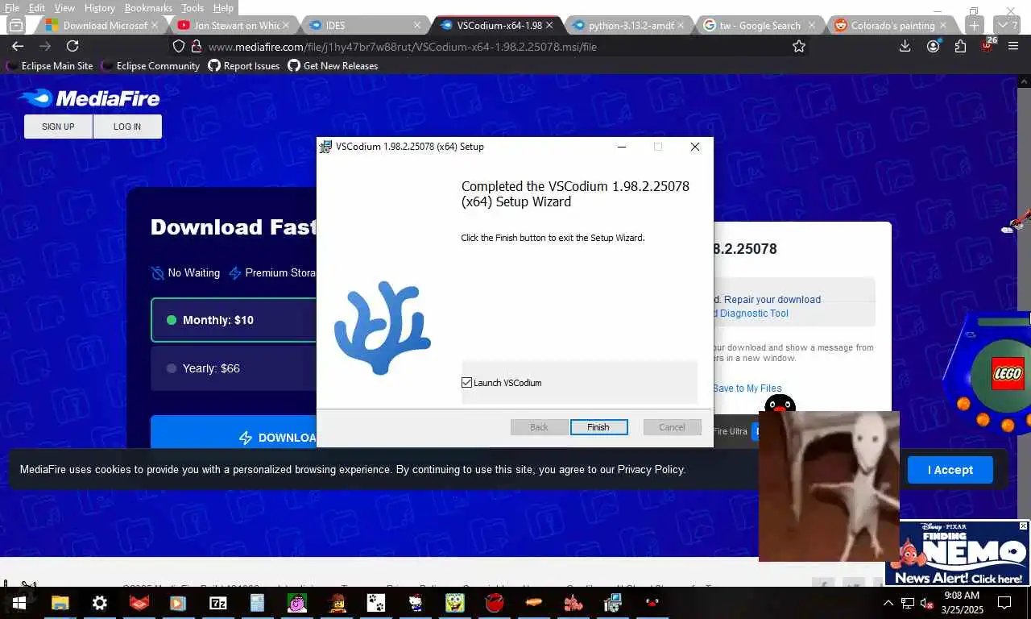Click the LEGO gadget on the desktop

987,372
